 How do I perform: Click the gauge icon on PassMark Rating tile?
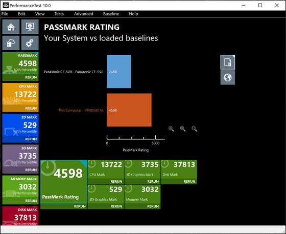tap(48, 167)
